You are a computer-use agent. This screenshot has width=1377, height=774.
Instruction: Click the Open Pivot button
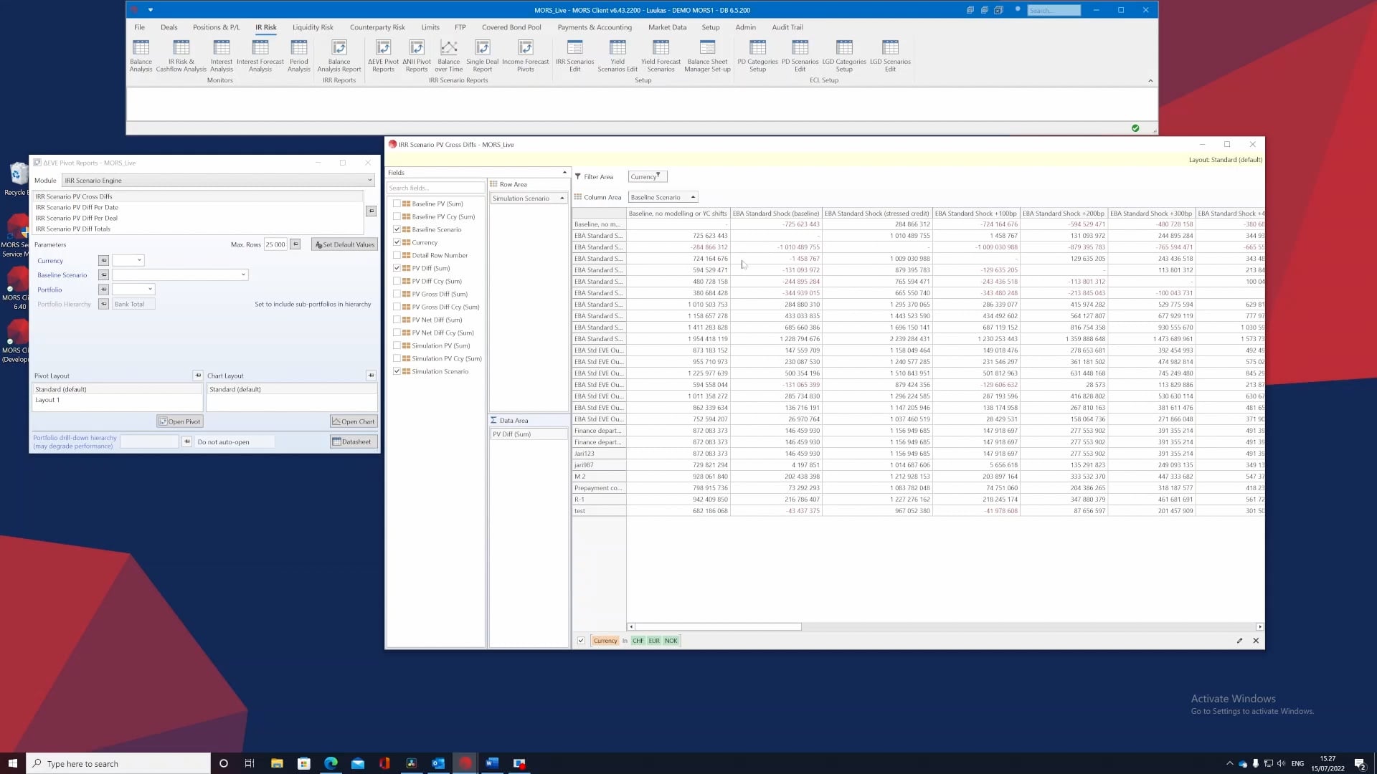tap(179, 421)
